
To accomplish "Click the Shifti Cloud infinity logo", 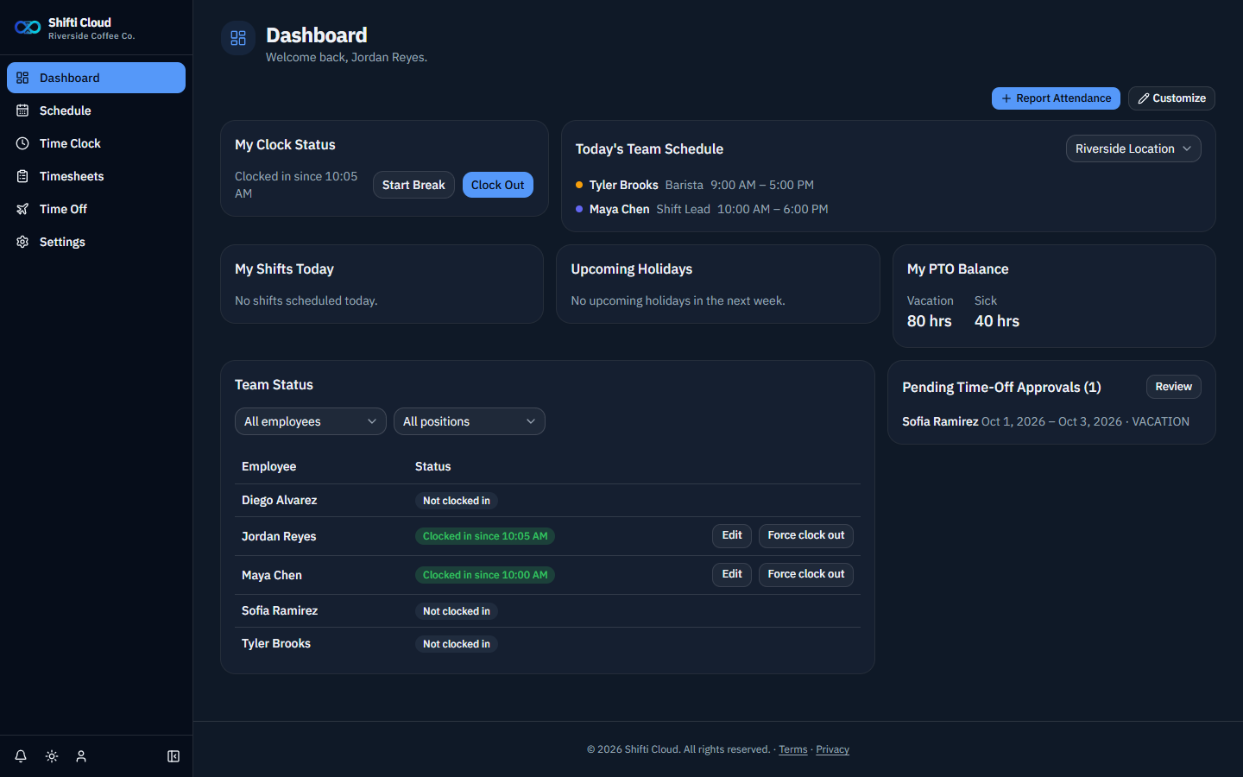I will 28,28.
